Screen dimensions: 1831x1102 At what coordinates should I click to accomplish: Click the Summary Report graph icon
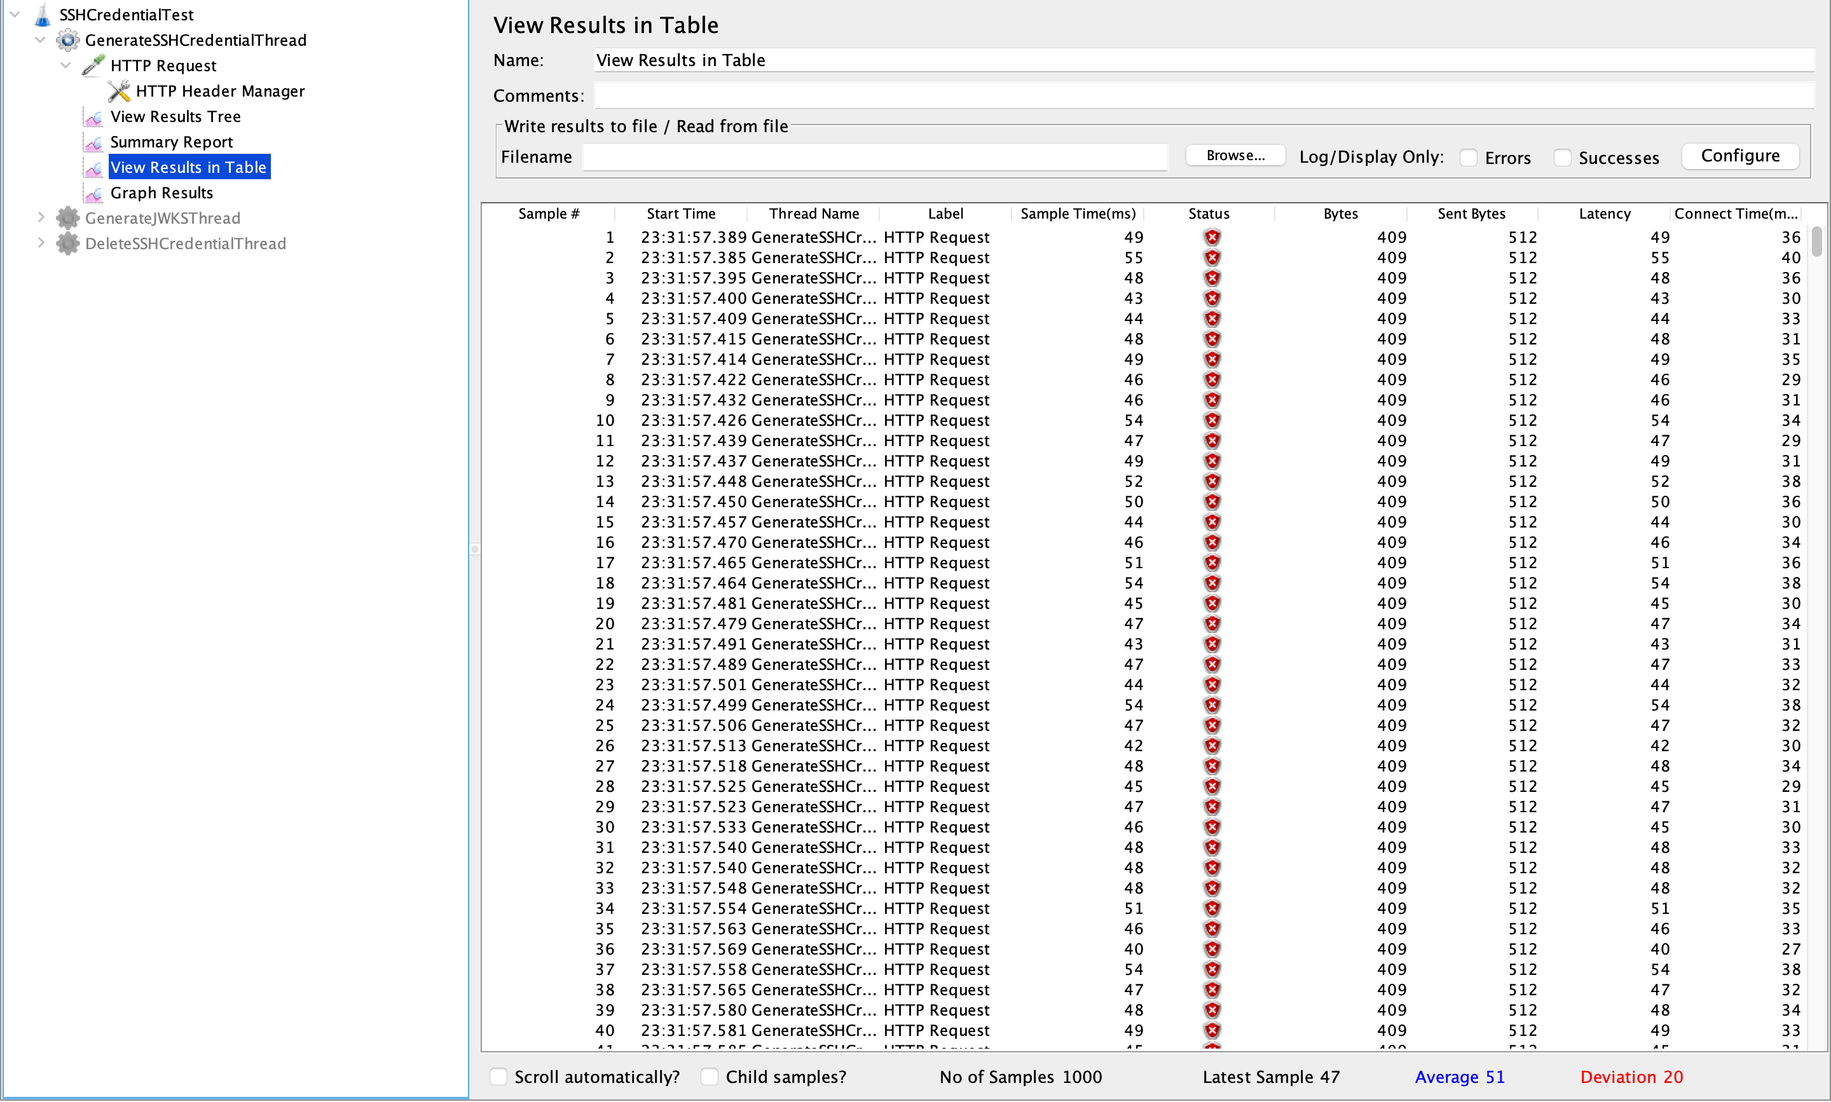pyautogui.click(x=93, y=142)
